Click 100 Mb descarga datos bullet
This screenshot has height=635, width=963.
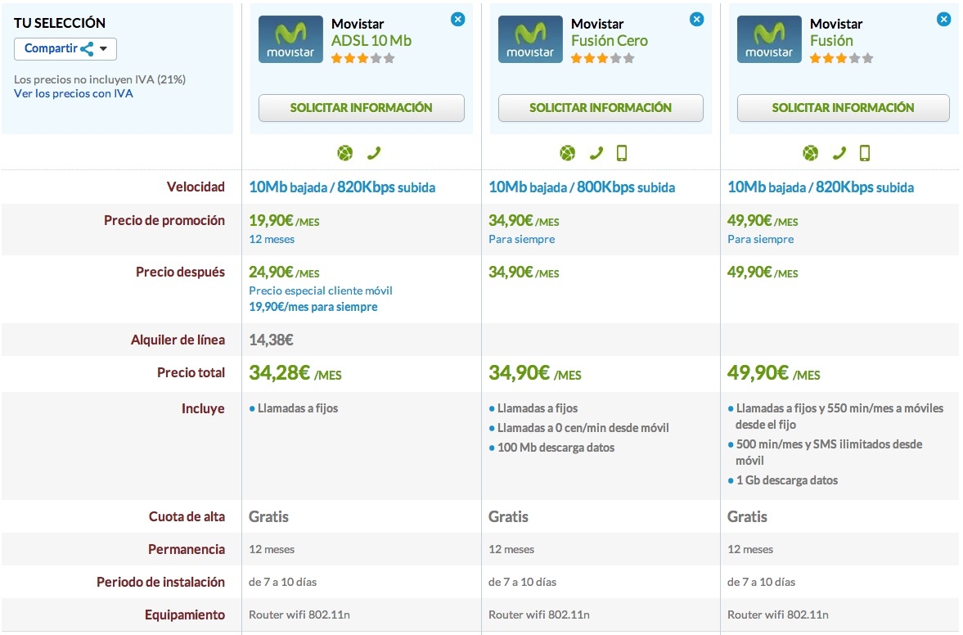click(551, 448)
